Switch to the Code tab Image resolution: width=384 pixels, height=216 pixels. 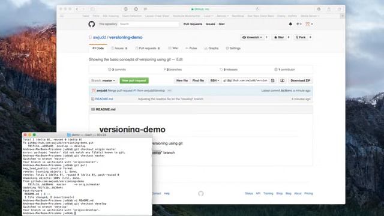(x=98, y=48)
